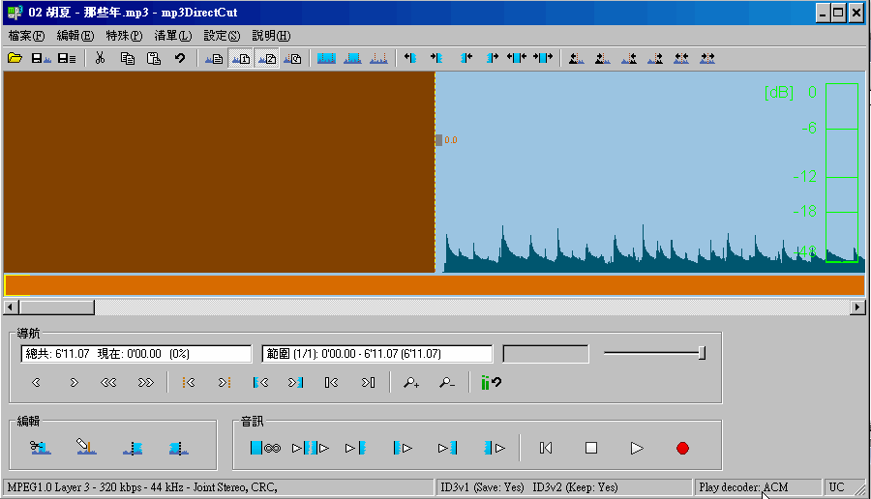
Task: Click the green bars with undo arrow icon
Action: pyautogui.click(x=491, y=382)
